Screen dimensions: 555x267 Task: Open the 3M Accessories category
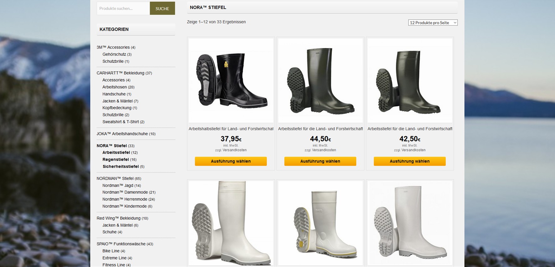pyautogui.click(x=113, y=47)
